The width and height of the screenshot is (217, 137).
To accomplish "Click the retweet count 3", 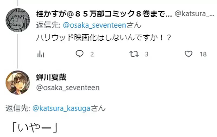I will [x=146, y=54].
